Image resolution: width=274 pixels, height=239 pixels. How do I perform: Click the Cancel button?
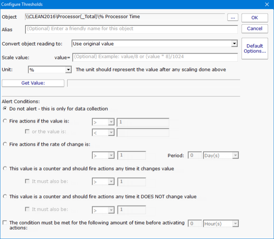click(254, 28)
